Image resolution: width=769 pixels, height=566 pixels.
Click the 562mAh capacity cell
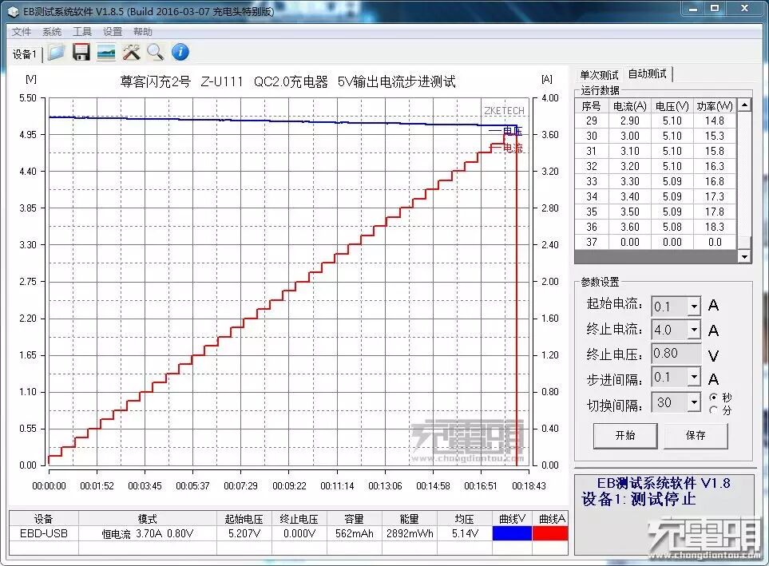click(354, 533)
